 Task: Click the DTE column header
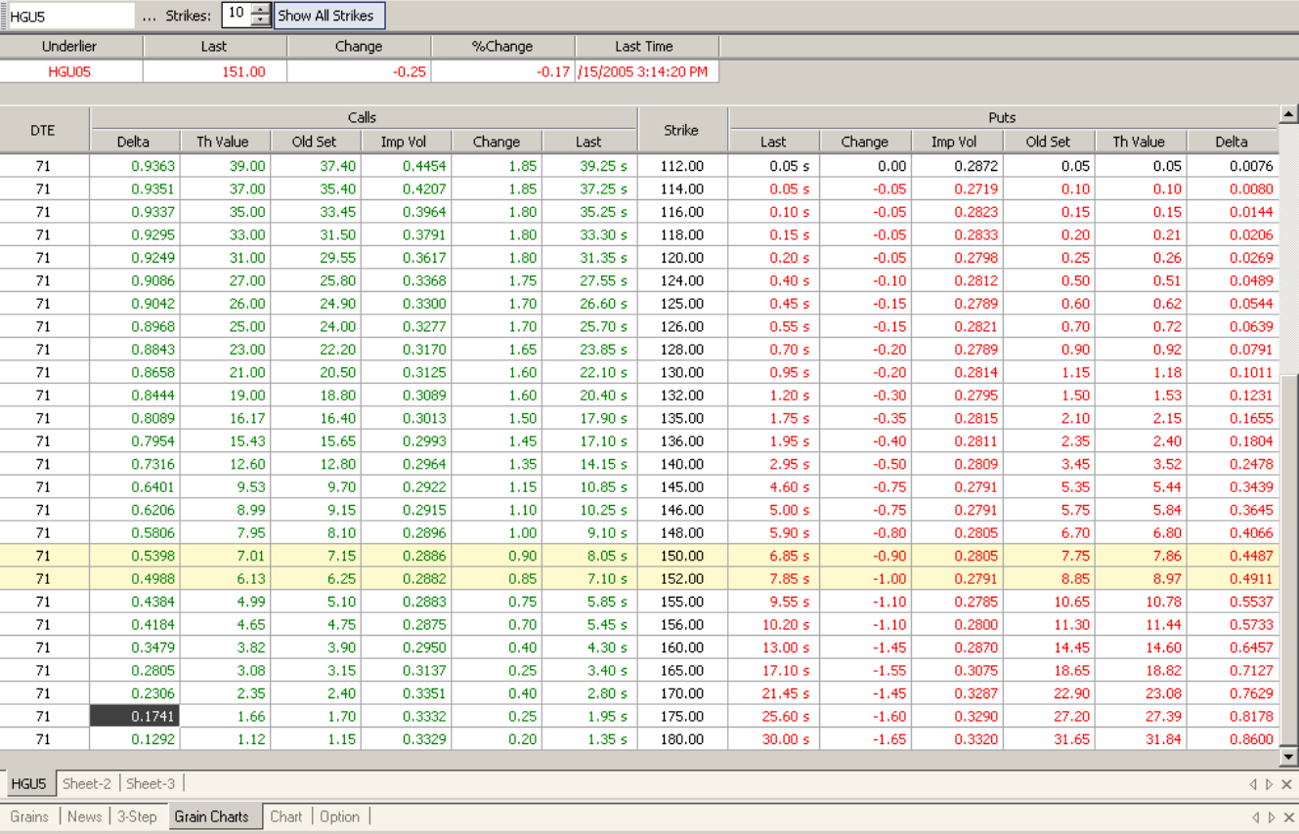[44, 129]
